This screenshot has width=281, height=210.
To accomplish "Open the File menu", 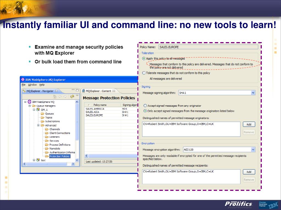I will click(24, 85).
